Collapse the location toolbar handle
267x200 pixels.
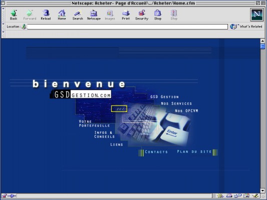(x=3, y=26)
